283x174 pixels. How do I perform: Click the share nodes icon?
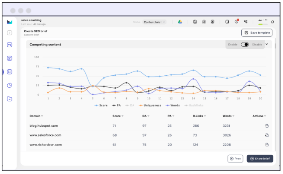pyautogui.click(x=245, y=22)
